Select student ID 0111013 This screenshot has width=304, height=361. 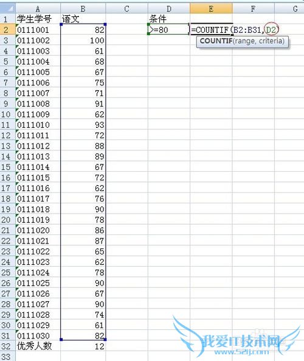[x=38, y=156]
